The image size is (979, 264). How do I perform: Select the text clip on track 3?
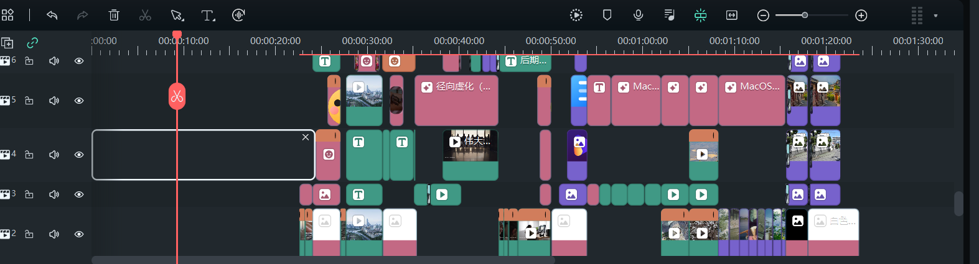[364, 194]
